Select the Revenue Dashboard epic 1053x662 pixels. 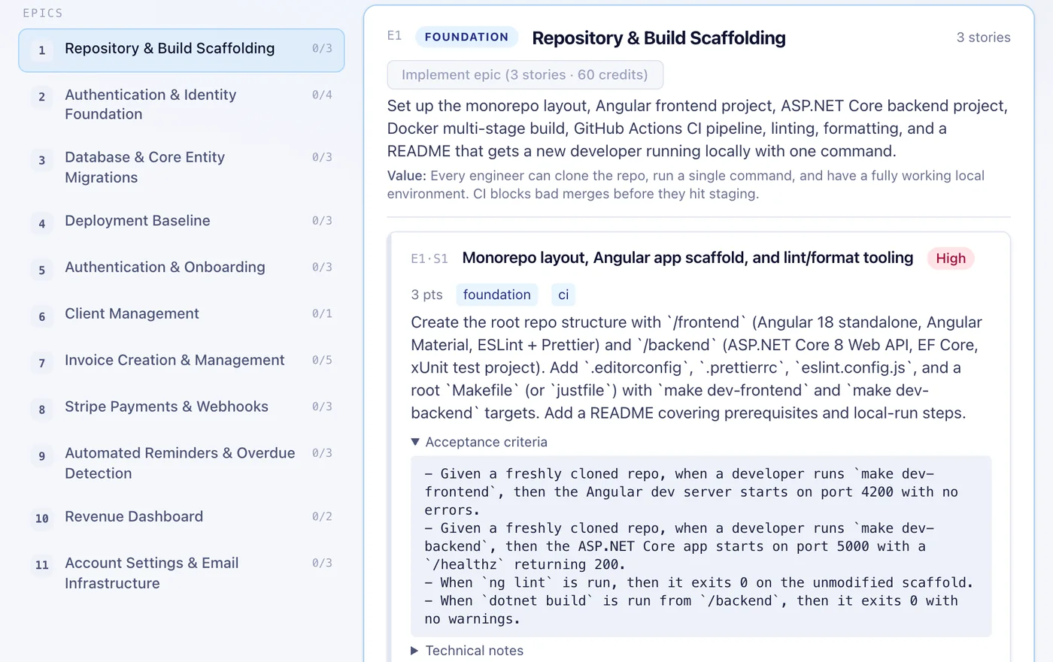181,518
